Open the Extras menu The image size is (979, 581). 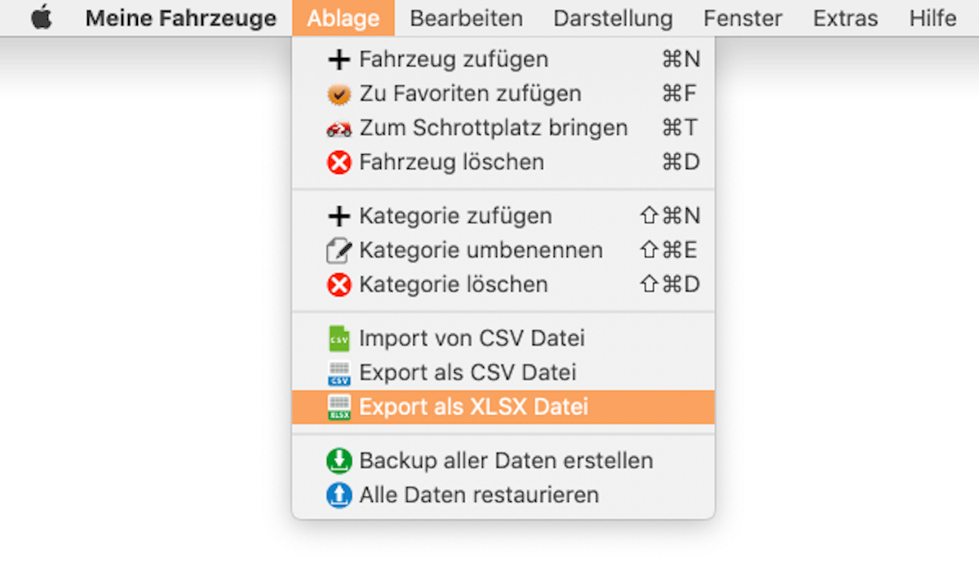pyautogui.click(x=845, y=18)
